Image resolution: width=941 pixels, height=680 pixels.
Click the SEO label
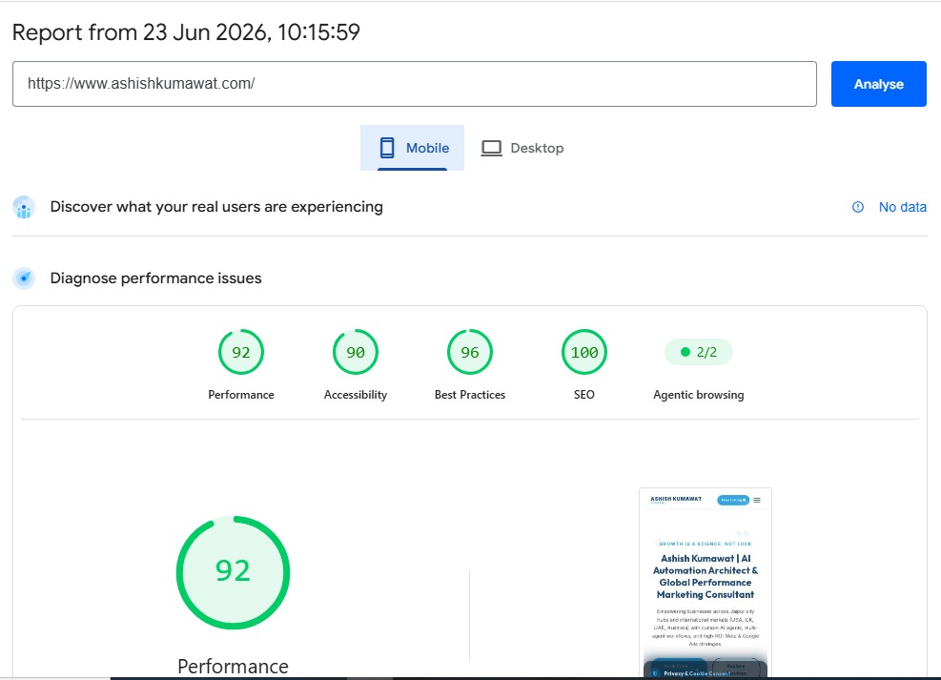583,395
